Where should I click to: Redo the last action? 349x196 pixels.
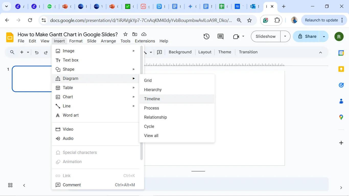(46, 52)
